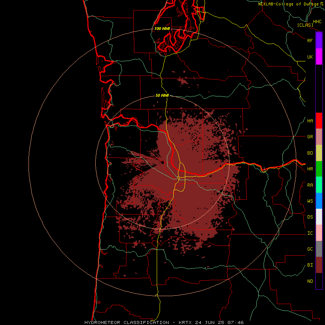The width and height of the screenshot is (325, 325).
Task: Click the maroon BI legend color swatch
Action: tap(319, 265)
